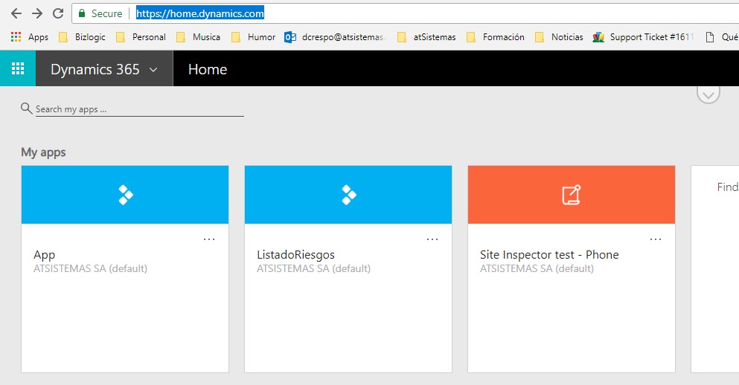This screenshot has width=739, height=385.
Task: Focus the Search my apps field
Action: [x=139, y=109]
